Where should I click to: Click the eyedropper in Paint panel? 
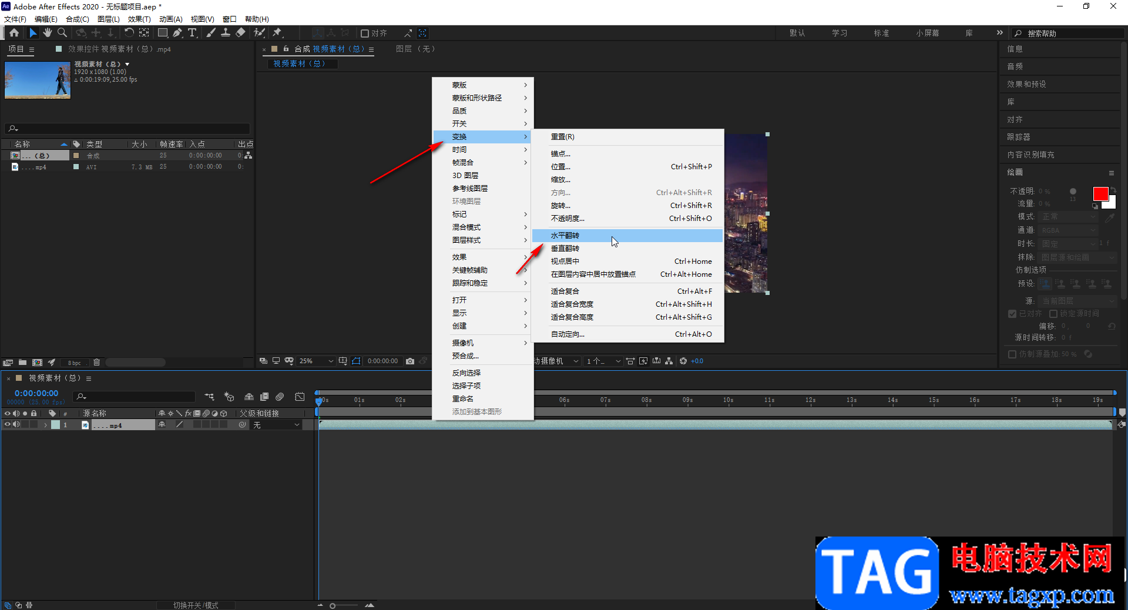click(1110, 217)
